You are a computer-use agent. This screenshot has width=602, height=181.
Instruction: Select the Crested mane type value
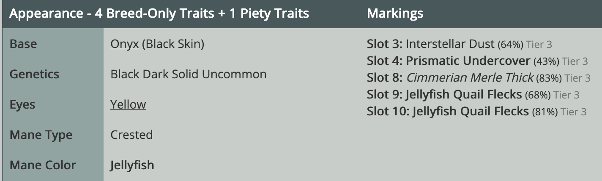point(131,135)
